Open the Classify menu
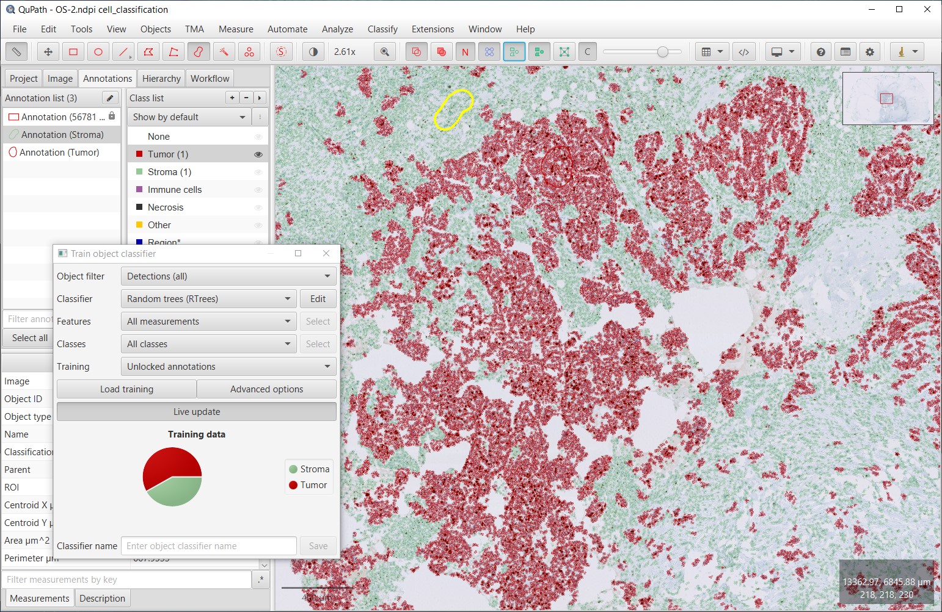Image resolution: width=942 pixels, height=612 pixels. coord(382,29)
